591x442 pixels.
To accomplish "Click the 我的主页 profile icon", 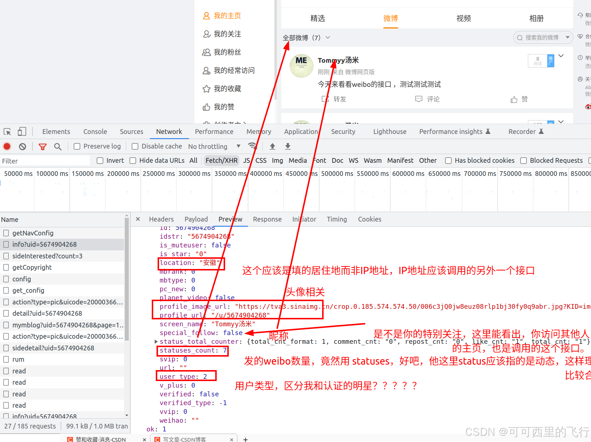I will point(206,16).
